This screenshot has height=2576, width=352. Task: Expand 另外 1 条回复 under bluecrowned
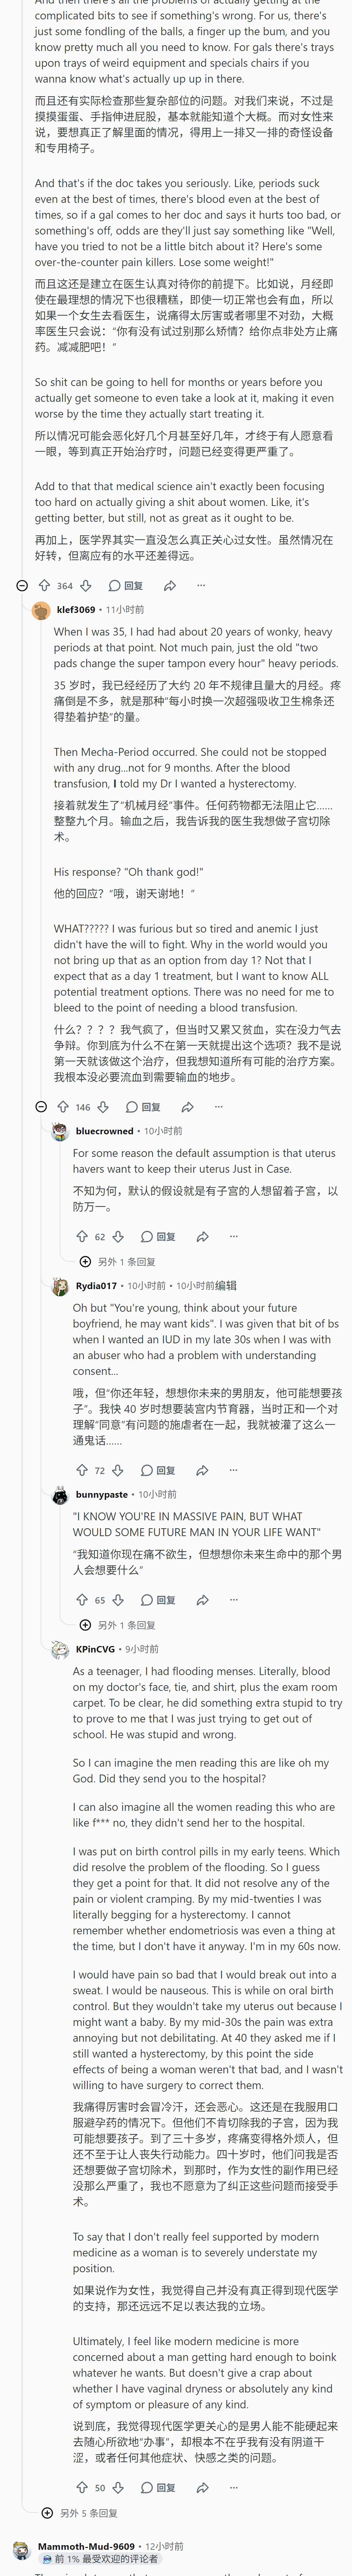click(x=117, y=1262)
